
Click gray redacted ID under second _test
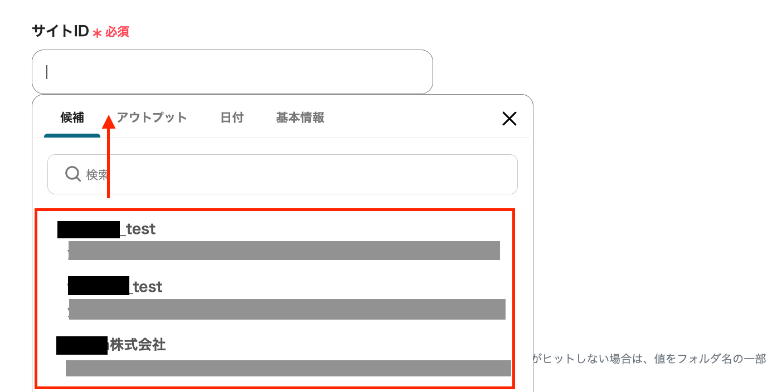287,309
